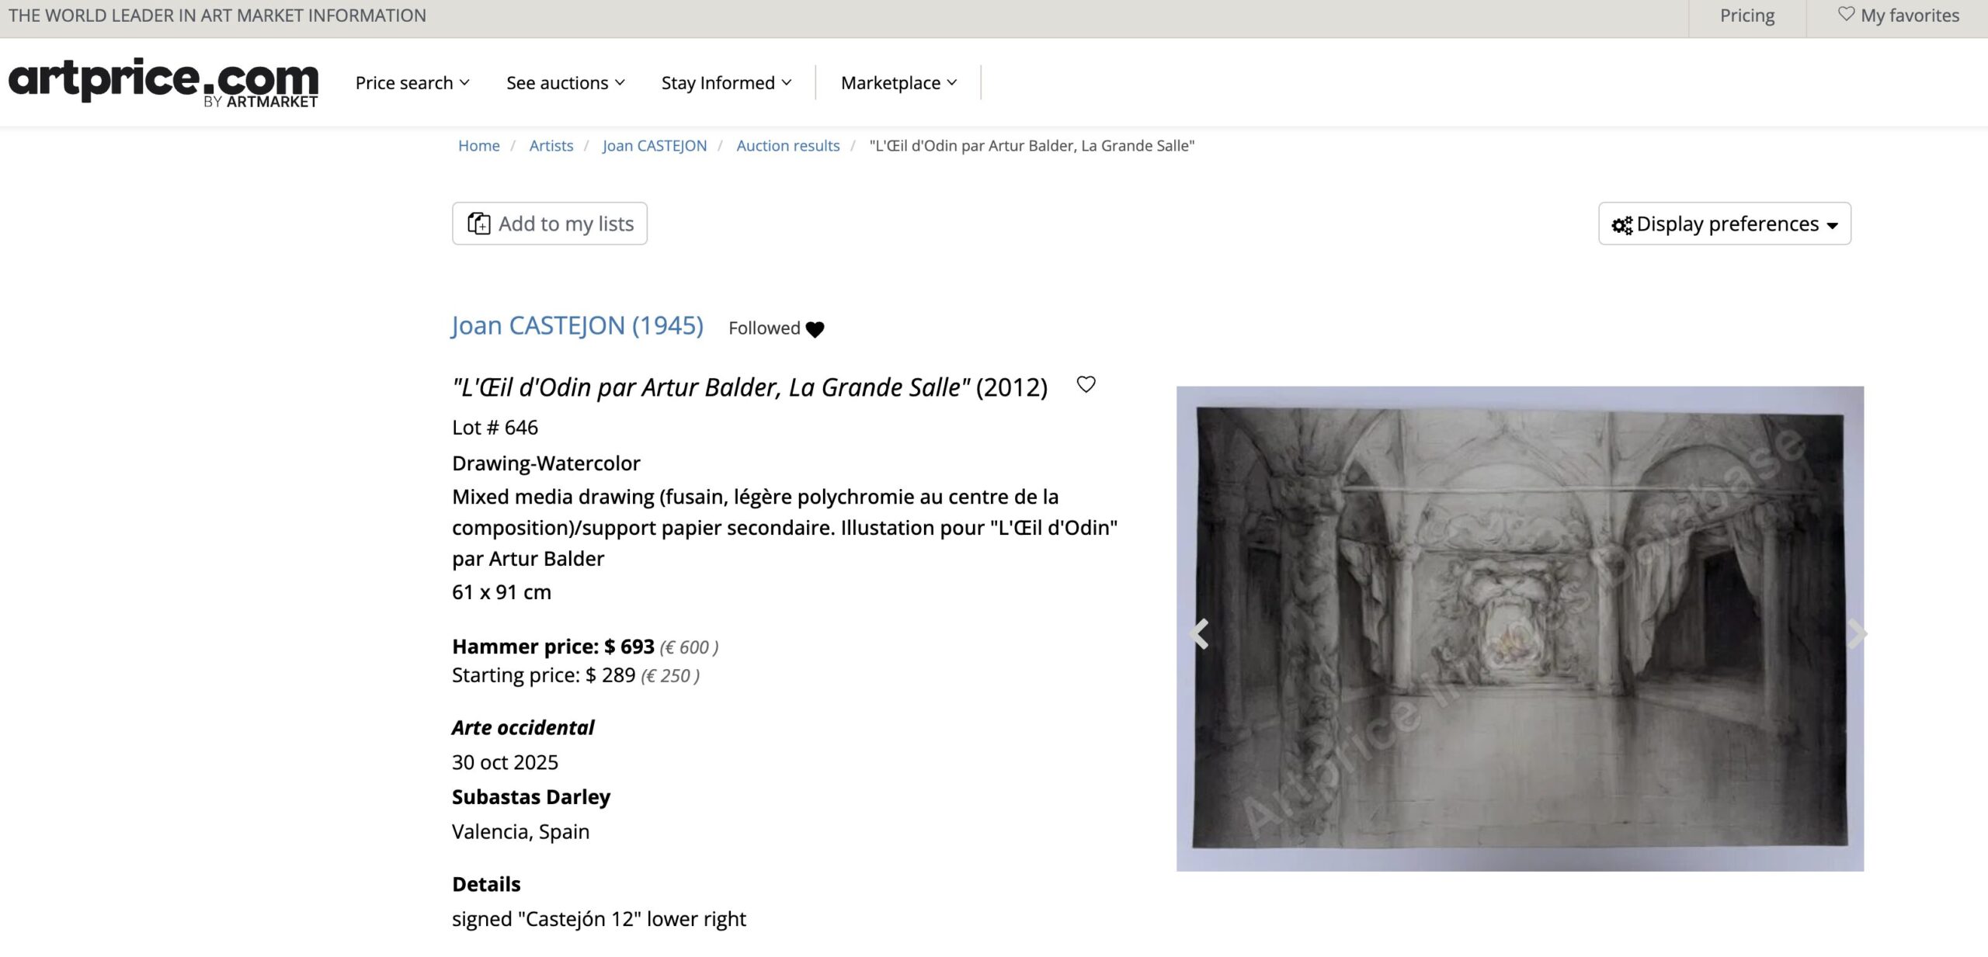Open the Price search dropdown
The height and width of the screenshot is (957, 1988).
click(x=412, y=82)
